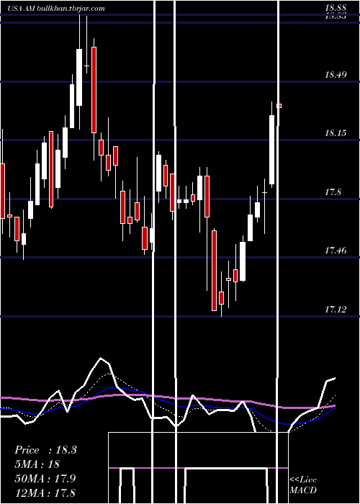This screenshot has height=504, width=360.
Task: Click the 17.8 price axis label
Action: tap(333, 192)
